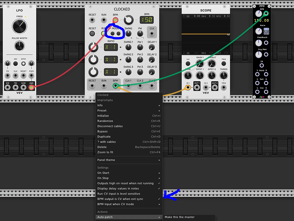
Task: Click the LFO PULSE WIDTH knob
Action: click(x=19, y=46)
